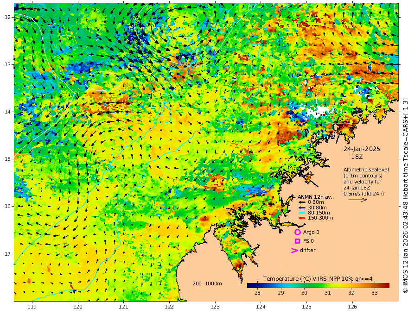Click the latitude axis label -12
The width and height of the screenshot is (408, 315).
7,17
